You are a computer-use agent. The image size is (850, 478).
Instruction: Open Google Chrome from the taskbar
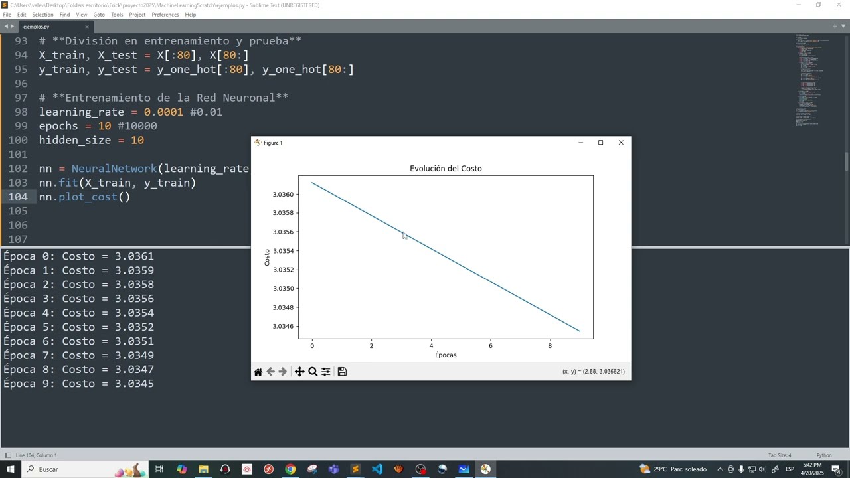(x=290, y=469)
